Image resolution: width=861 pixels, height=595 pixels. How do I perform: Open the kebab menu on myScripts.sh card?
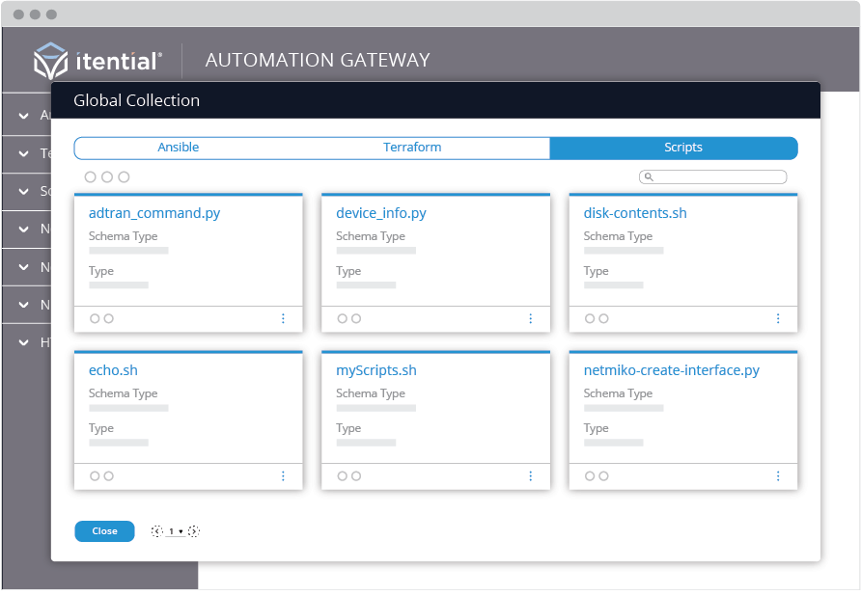[x=530, y=475]
